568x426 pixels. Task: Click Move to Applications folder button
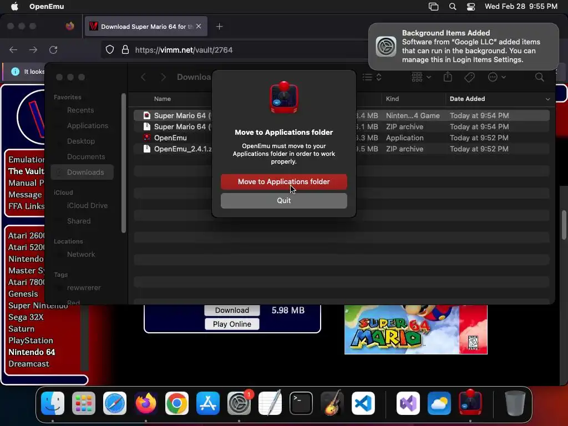tap(283, 181)
